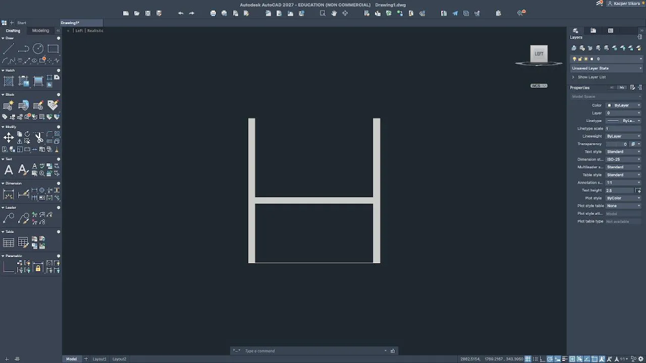Click the Create Block icon
The width and height of the screenshot is (646, 363).
pos(9,105)
